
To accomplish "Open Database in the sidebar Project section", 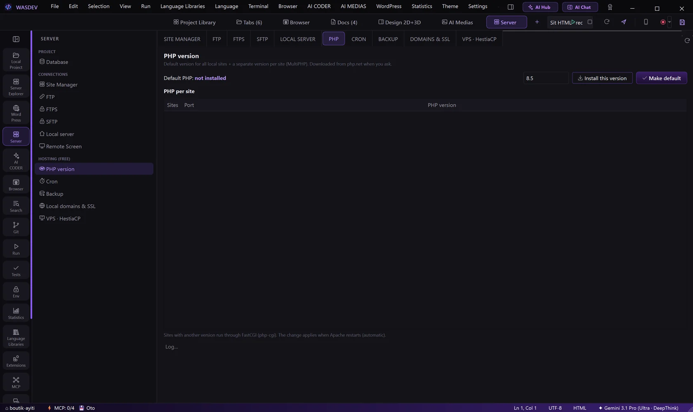I will point(94,62).
